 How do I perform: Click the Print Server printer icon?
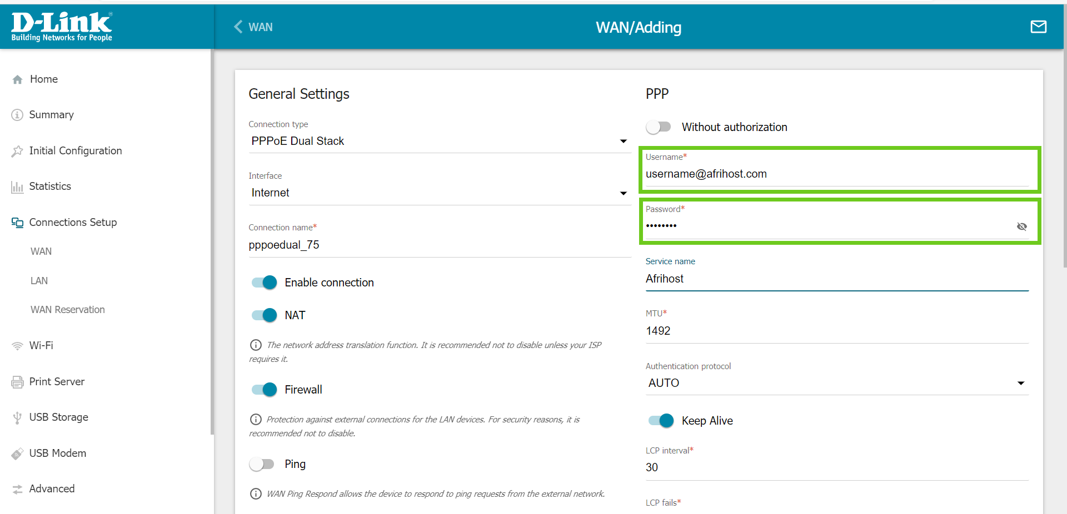click(x=18, y=382)
